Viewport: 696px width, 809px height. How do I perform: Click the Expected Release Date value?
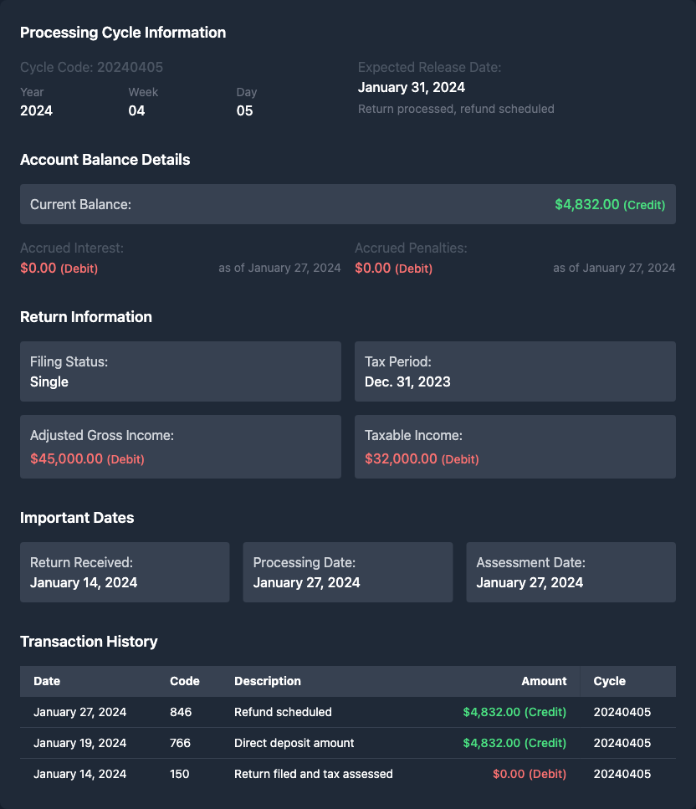[x=412, y=87]
